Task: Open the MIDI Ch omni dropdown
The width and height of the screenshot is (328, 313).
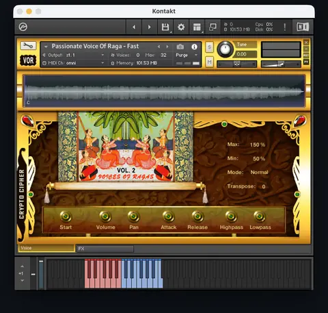Action: point(74,63)
